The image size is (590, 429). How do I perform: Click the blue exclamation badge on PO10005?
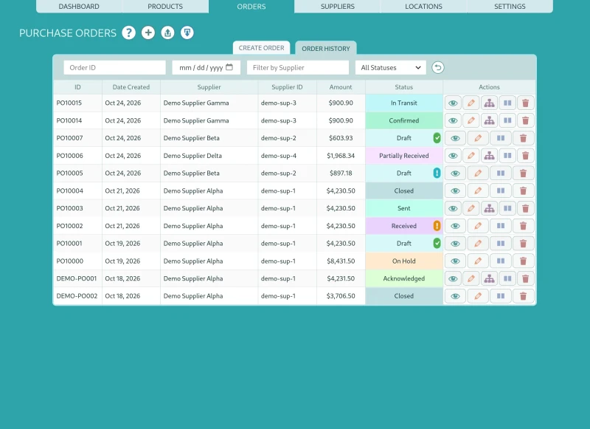437,174
